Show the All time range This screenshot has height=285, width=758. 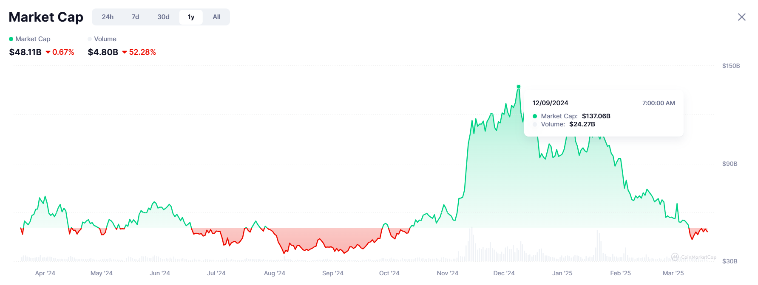[216, 17]
